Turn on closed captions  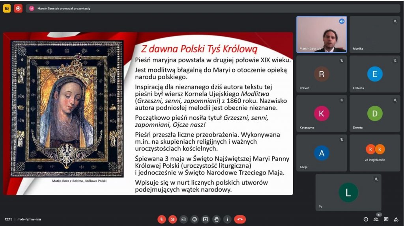pyautogui.click(x=183, y=219)
